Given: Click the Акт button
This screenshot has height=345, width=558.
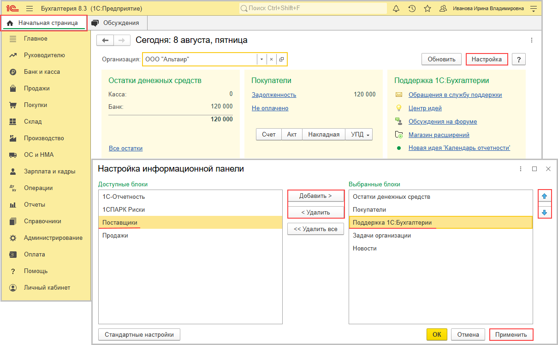Looking at the screenshot, I should pos(292,135).
